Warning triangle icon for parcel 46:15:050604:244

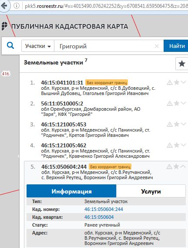pos(169,166)
